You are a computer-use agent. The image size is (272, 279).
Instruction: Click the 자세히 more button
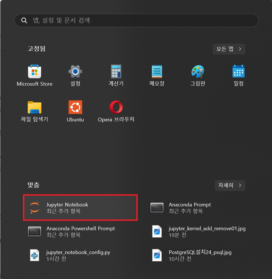pyautogui.click(x=230, y=185)
